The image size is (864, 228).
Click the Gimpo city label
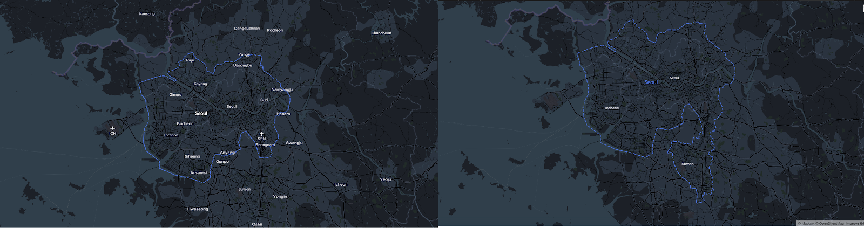175,95
